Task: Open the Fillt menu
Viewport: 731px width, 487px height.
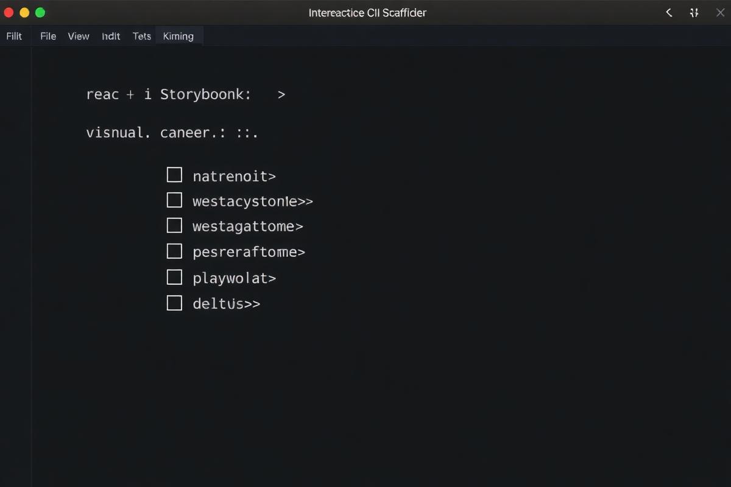Action: 14,36
